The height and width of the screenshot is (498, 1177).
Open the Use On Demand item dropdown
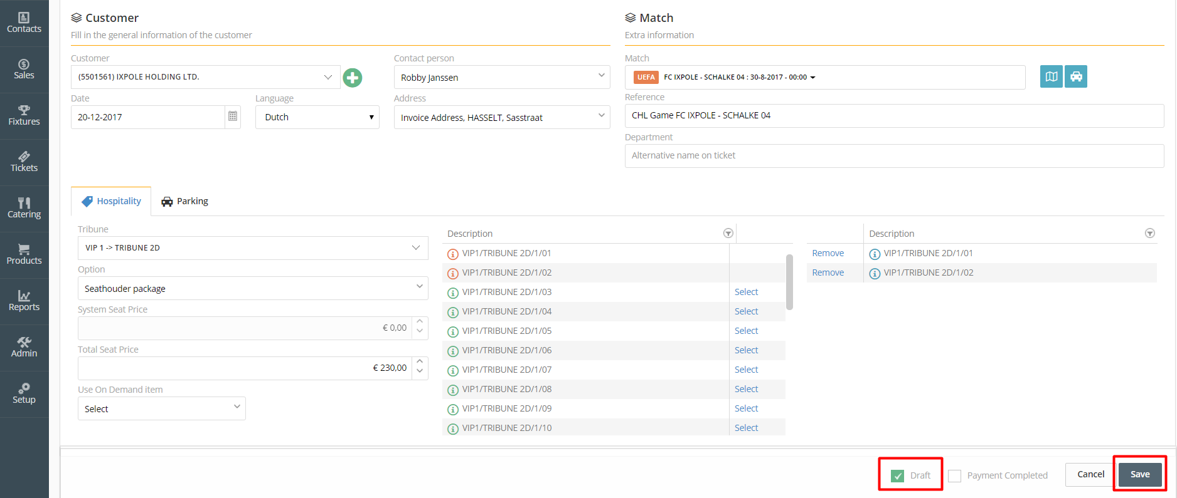pos(162,408)
